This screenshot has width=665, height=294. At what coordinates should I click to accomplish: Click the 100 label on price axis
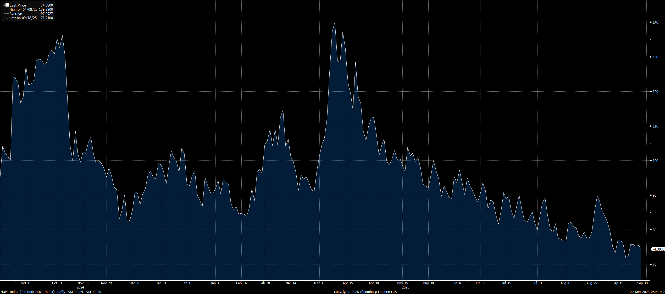click(655, 161)
